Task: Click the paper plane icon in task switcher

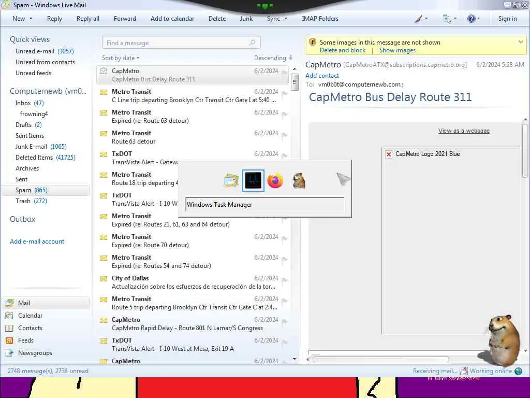Action: [343, 179]
